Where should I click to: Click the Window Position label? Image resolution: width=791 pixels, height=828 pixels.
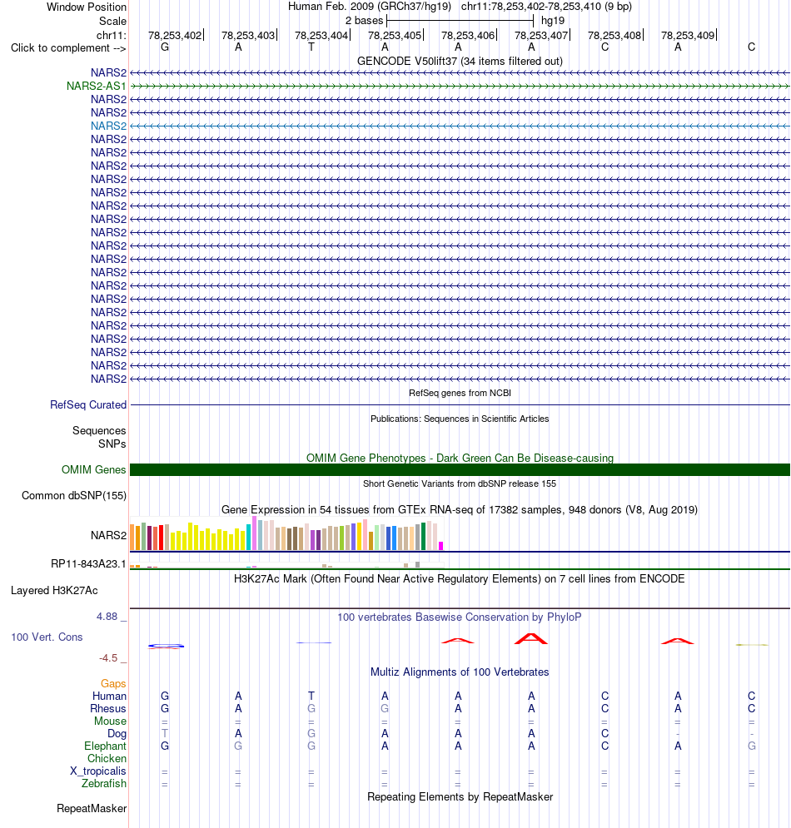click(x=87, y=7)
